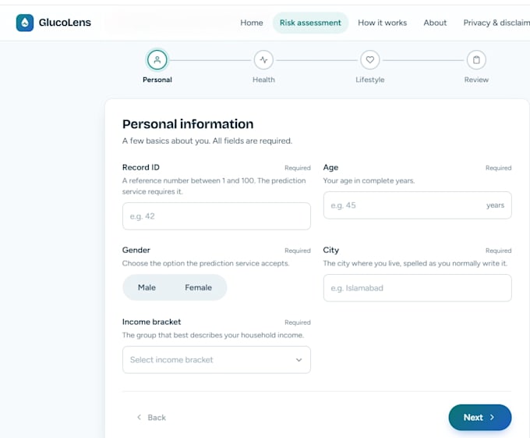
Task: Go to the About page
Action: tap(435, 23)
